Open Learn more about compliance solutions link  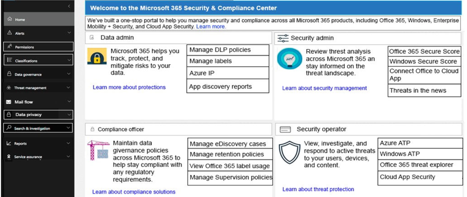click(x=134, y=192)
